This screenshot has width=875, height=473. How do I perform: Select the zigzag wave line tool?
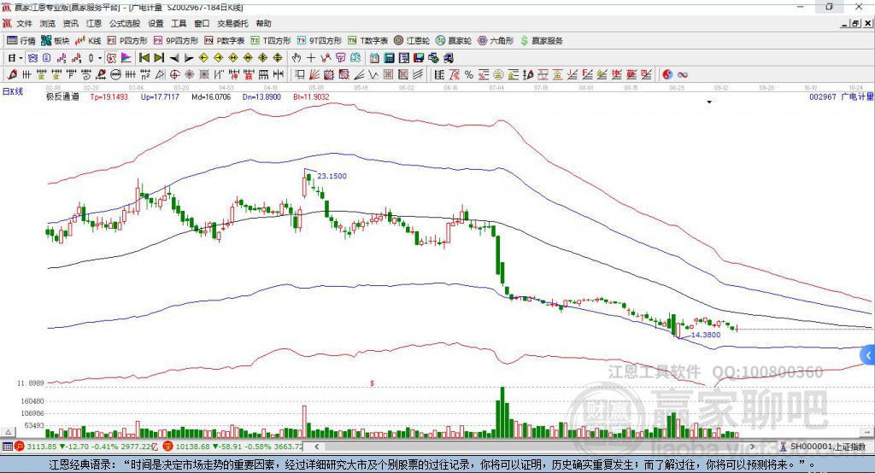(x=373, y=75)
